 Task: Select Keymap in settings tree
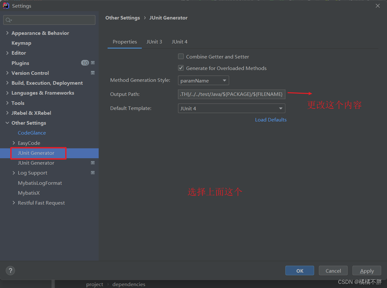click(21, 43)
